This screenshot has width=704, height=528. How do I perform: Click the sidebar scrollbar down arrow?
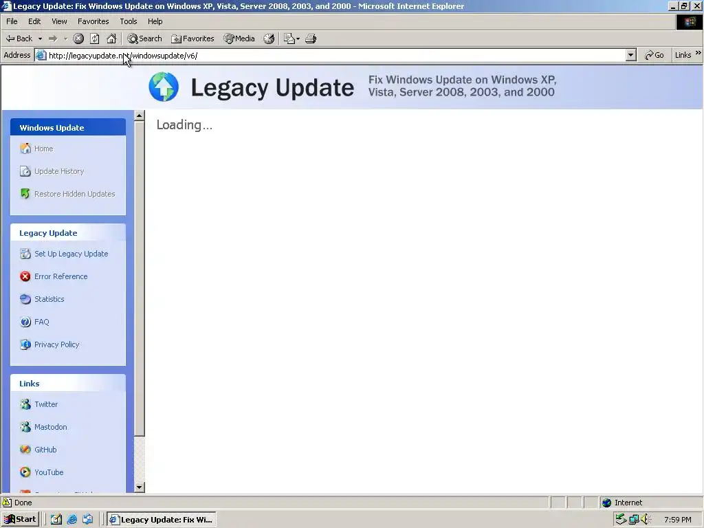139,487
